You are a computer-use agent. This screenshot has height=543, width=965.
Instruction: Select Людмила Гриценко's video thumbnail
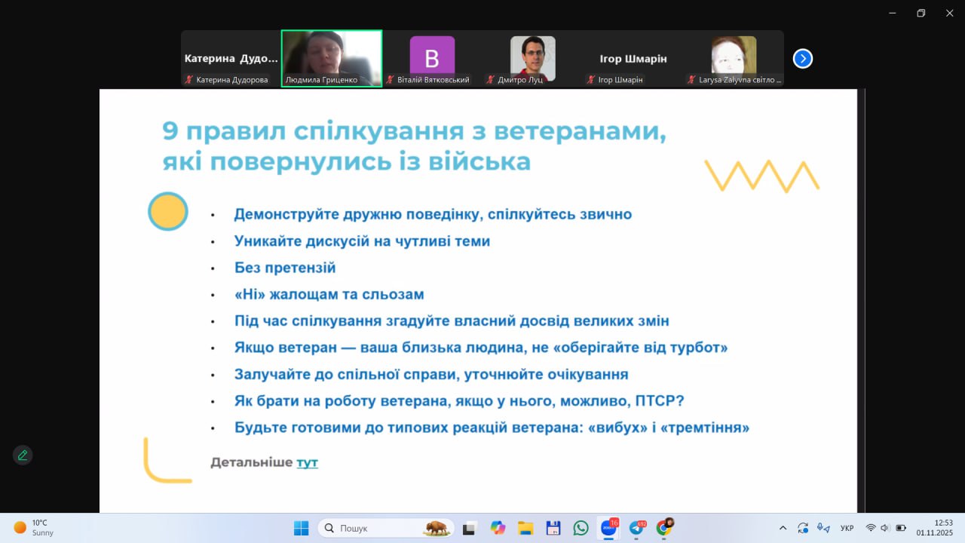point(332,58)
